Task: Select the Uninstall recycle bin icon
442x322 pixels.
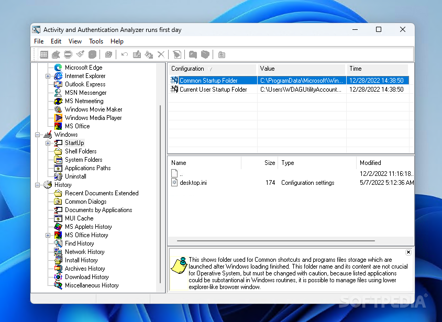Action: pyautogui.click(x=58, y=176)
